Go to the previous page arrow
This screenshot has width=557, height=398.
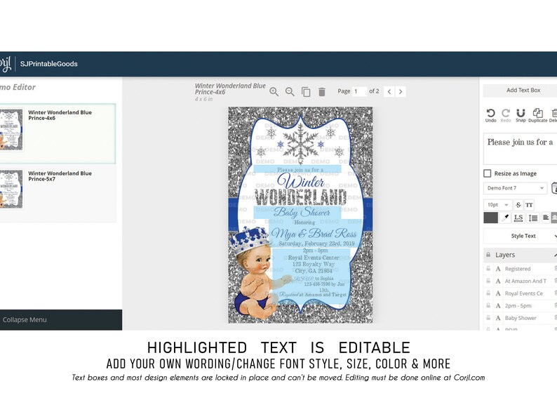[389, 92]
